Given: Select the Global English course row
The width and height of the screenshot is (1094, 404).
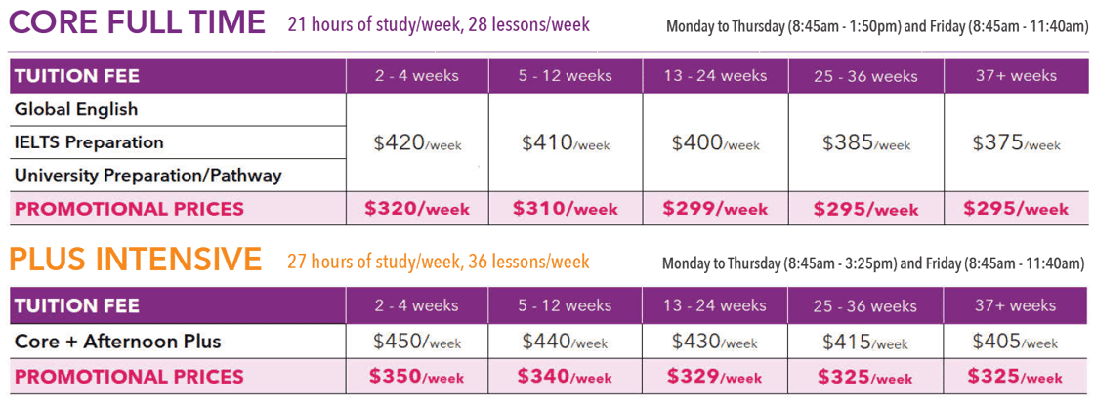Looking at the screenshot, I should (178, 109).
